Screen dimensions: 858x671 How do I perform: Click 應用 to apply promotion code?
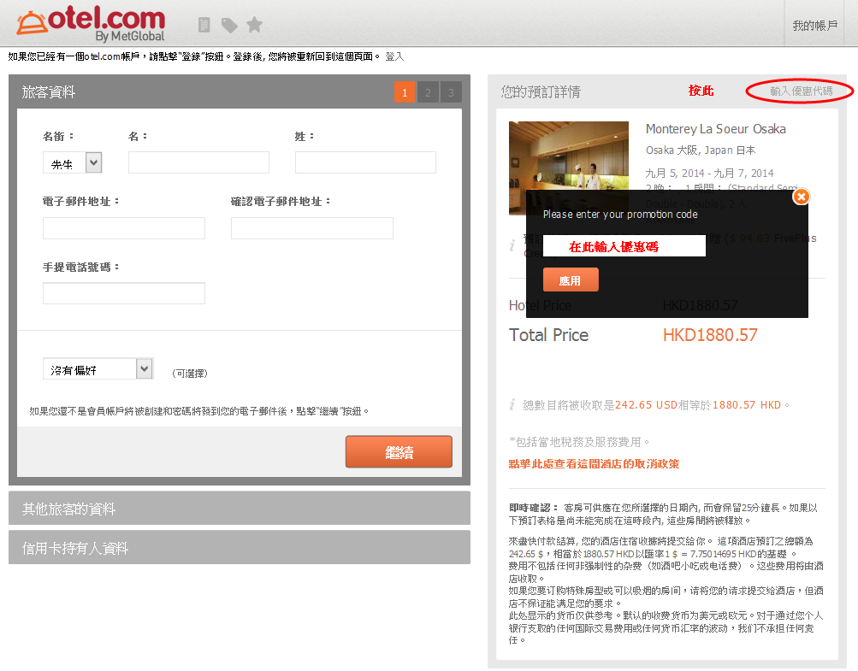coord(571,280)
